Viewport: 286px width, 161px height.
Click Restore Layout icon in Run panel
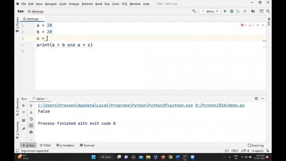click(24, 120)
